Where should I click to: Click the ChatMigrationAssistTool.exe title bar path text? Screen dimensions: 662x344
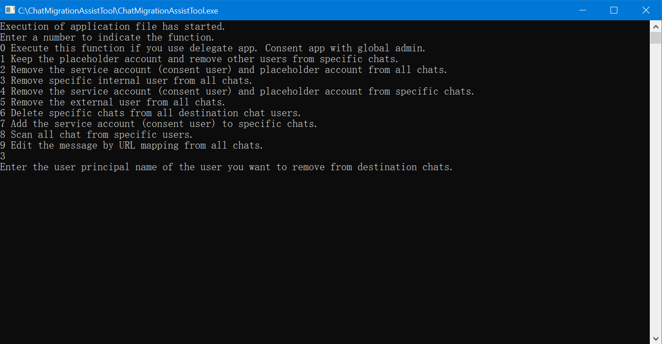tap(118, 10)
